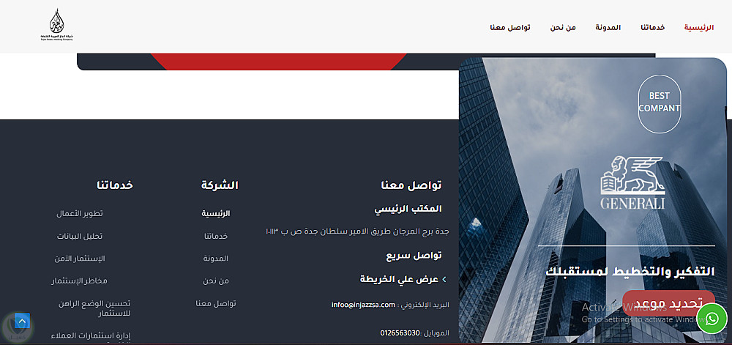Click the تواصل سريع heading

coord(414,256)
